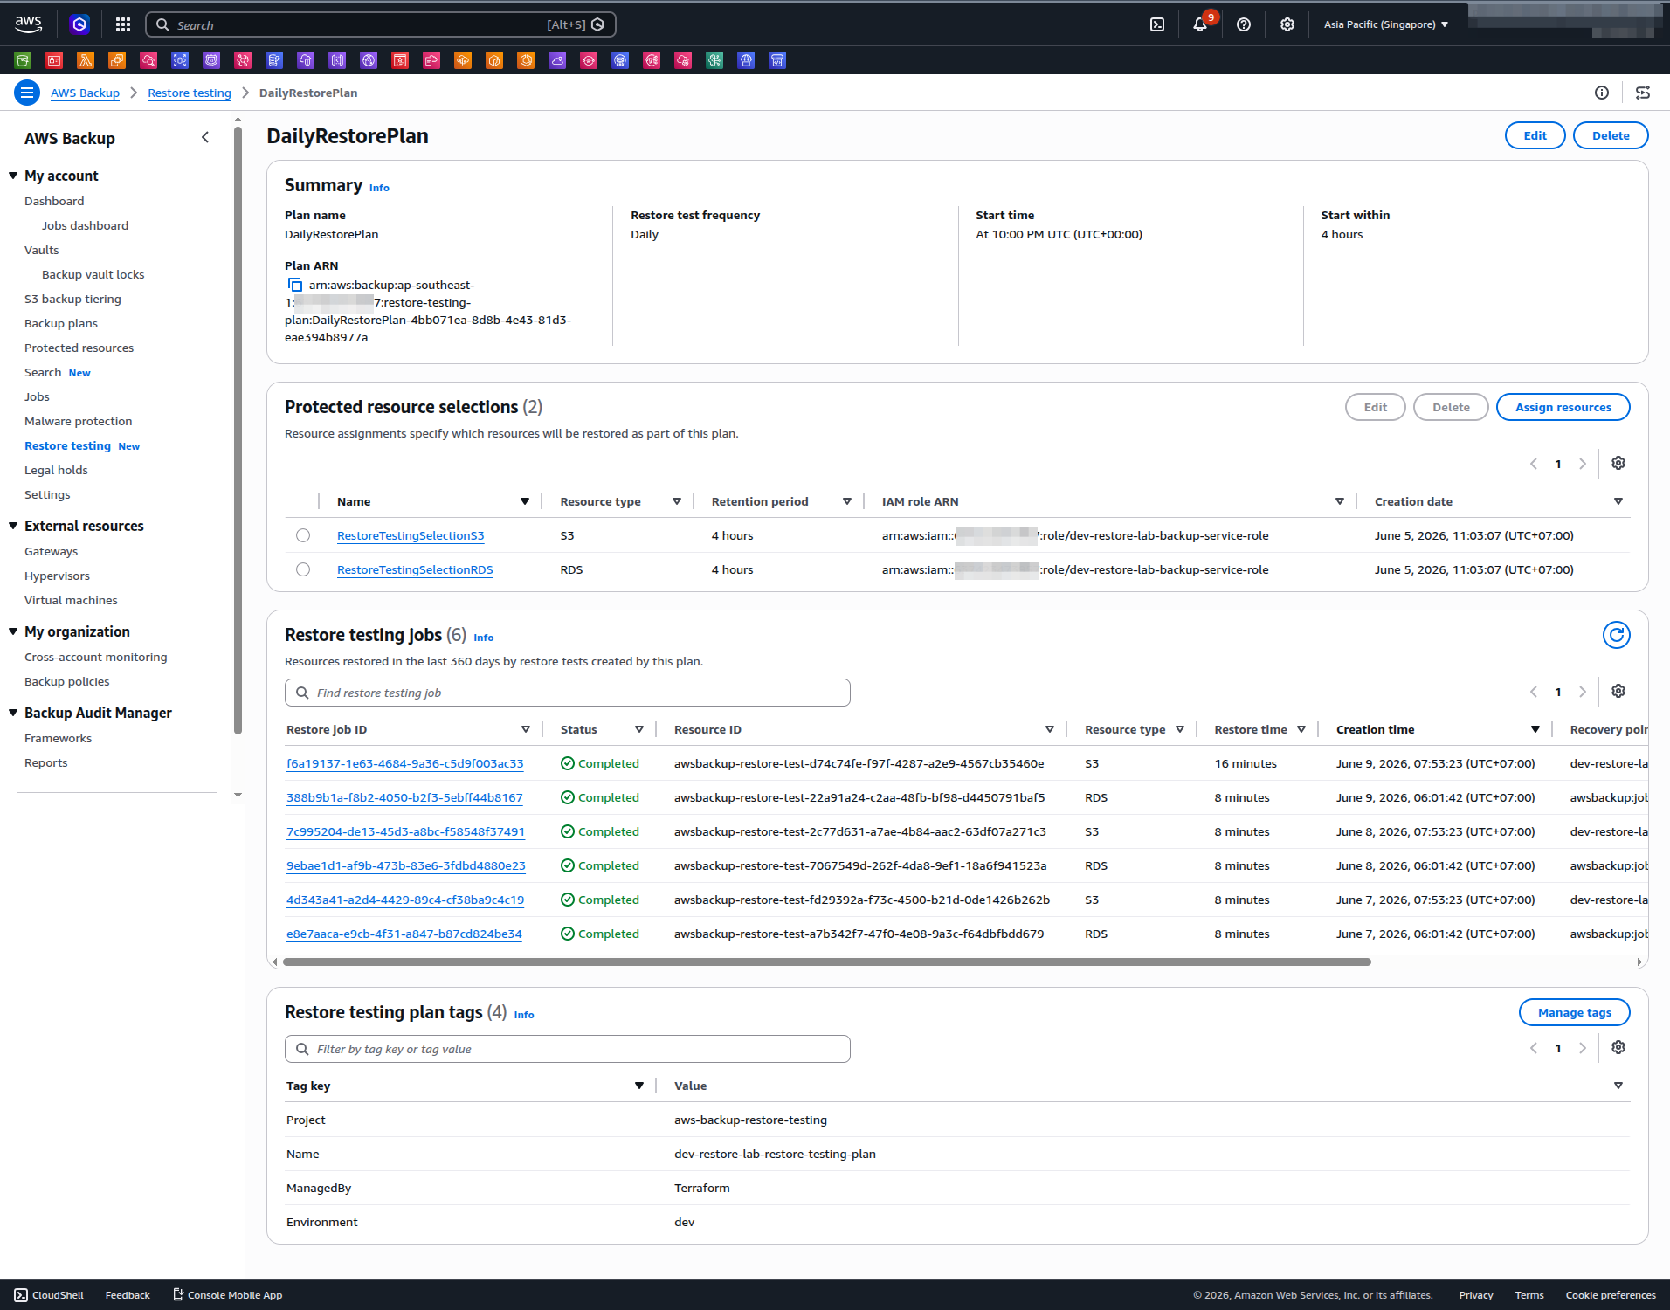Sort jobs by Status column arrow
Screen dimensions: 1670x1310
click(x=639, y=729)
